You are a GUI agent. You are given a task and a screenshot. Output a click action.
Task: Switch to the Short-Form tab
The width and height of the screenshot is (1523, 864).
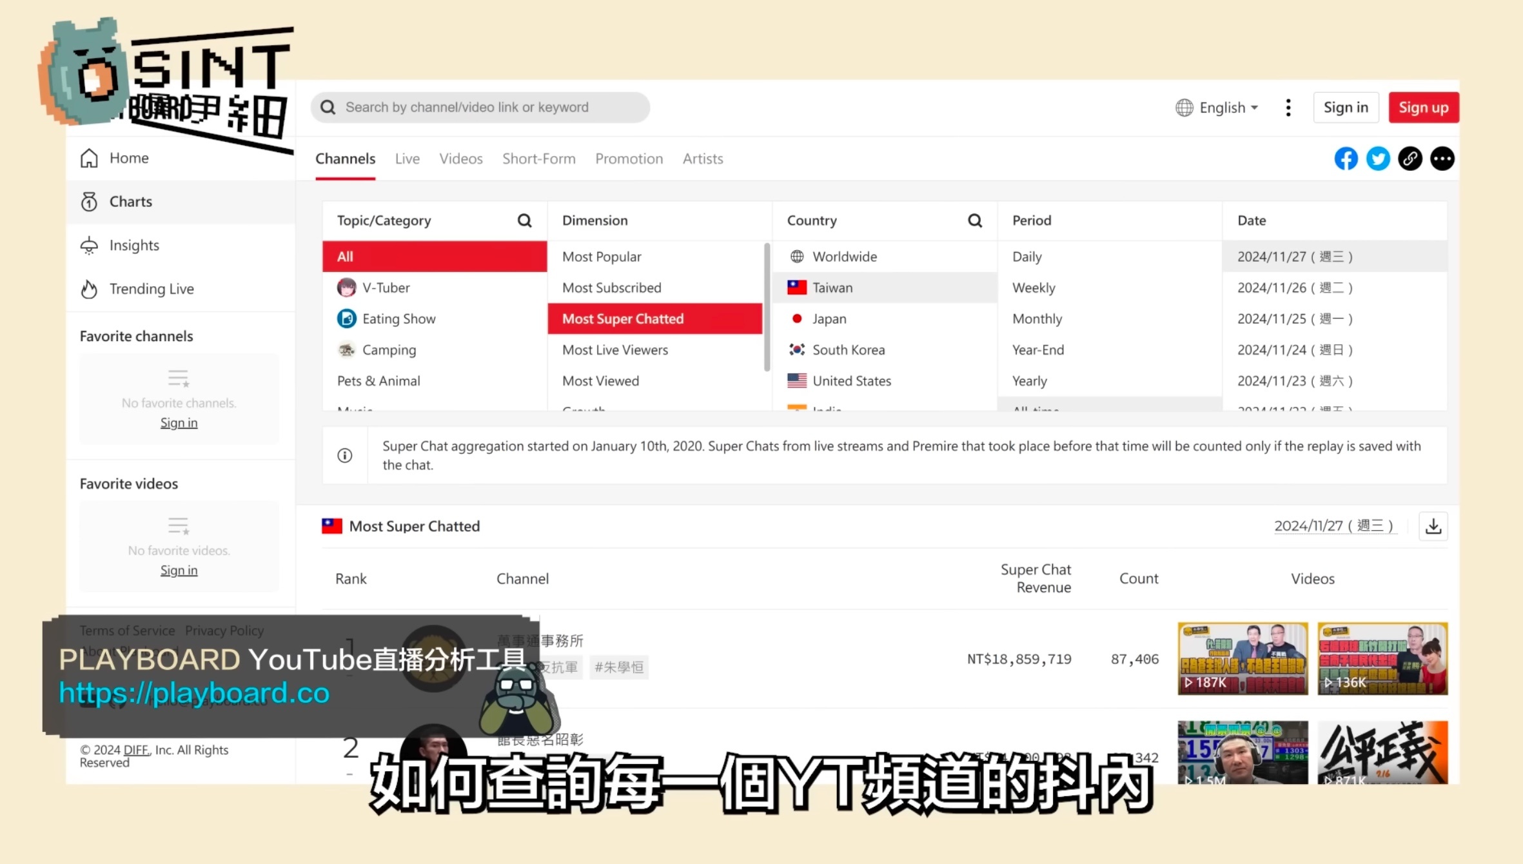[539, 159]
